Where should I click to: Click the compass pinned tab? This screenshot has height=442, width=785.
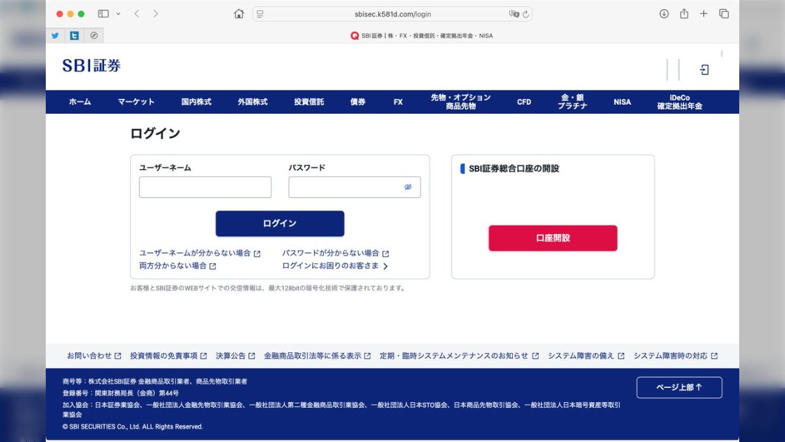(94, 35)
